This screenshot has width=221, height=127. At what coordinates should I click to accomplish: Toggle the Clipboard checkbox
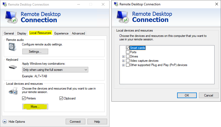point(61,98)
